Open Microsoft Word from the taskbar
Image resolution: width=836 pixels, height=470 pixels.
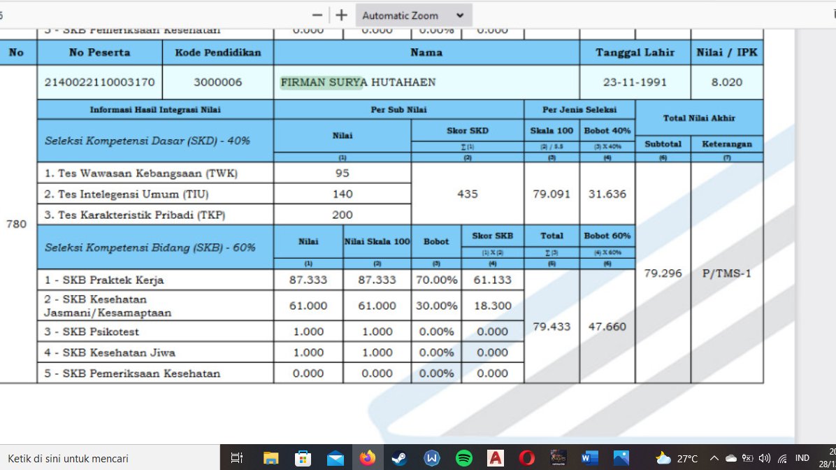590,457
